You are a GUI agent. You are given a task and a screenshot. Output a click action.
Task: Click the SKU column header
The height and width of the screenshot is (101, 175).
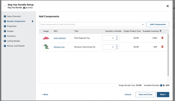pos(56,31)
